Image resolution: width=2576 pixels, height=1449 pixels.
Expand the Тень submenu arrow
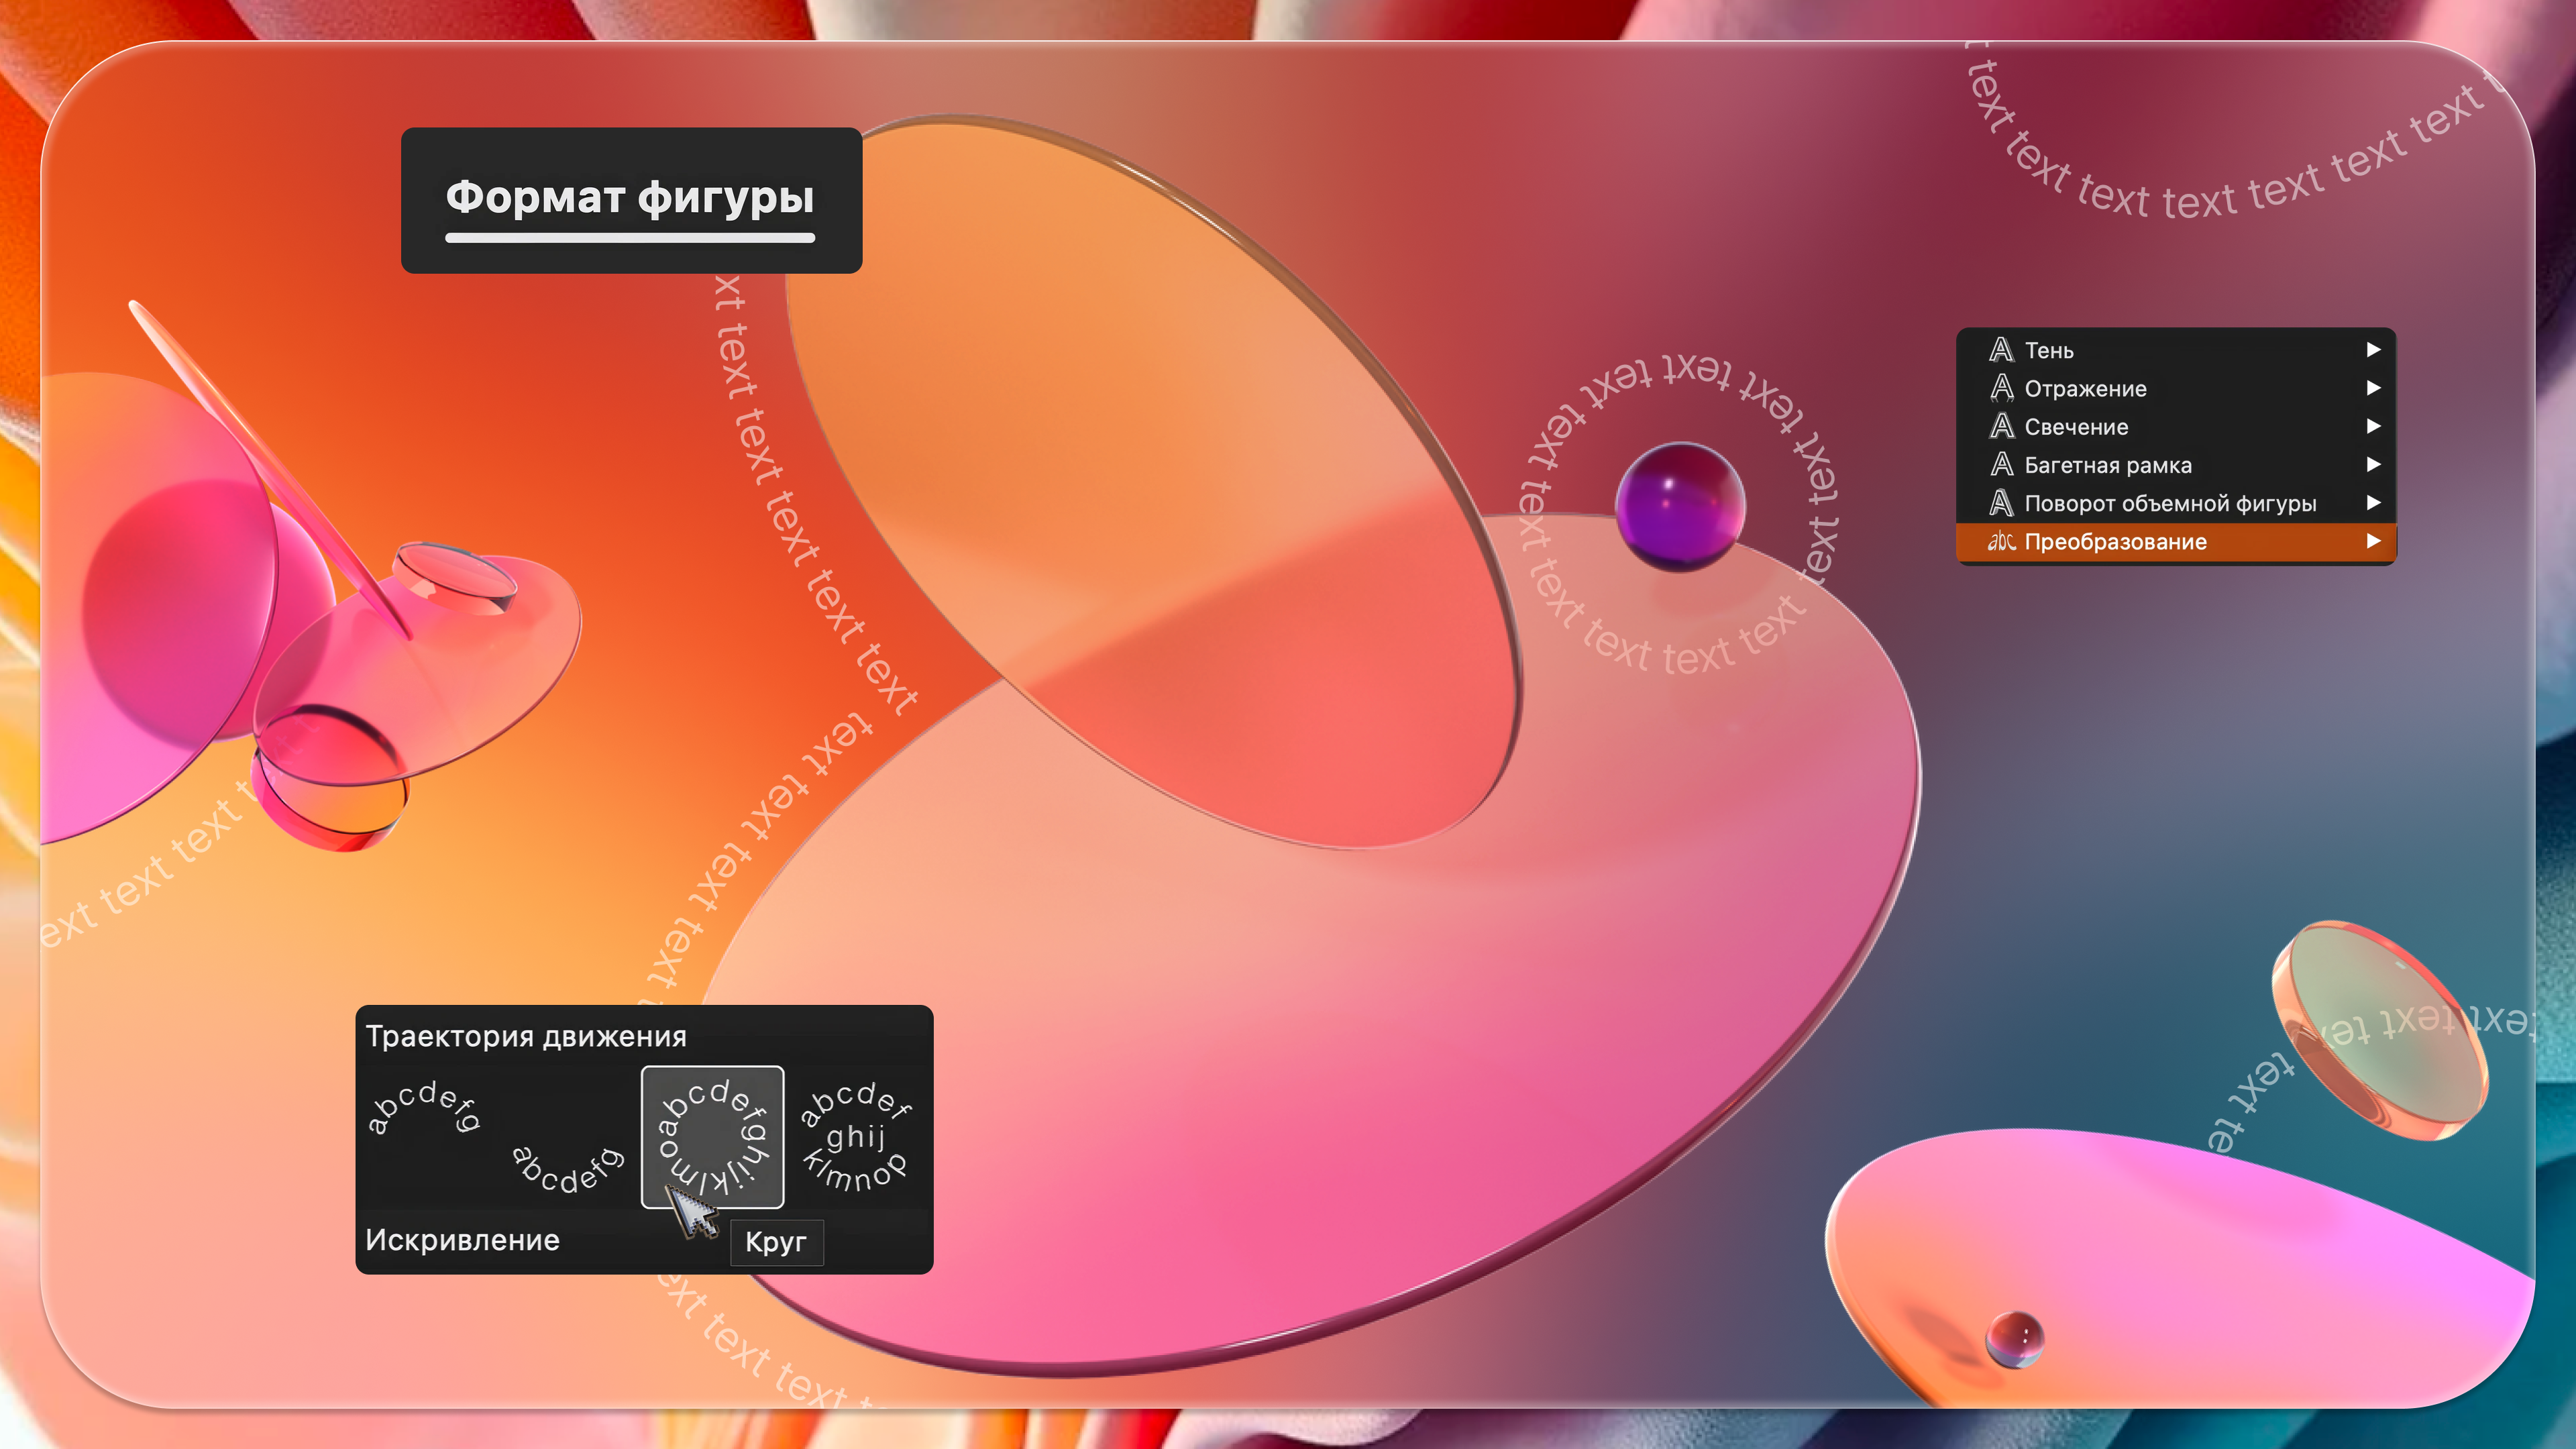click(2373, 350)
